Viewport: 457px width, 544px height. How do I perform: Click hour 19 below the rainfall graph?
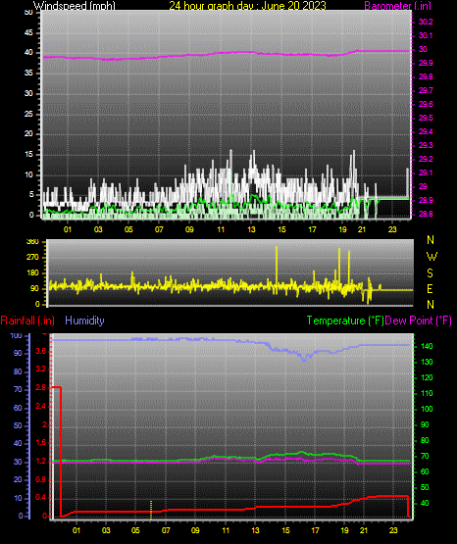point(344,530)
